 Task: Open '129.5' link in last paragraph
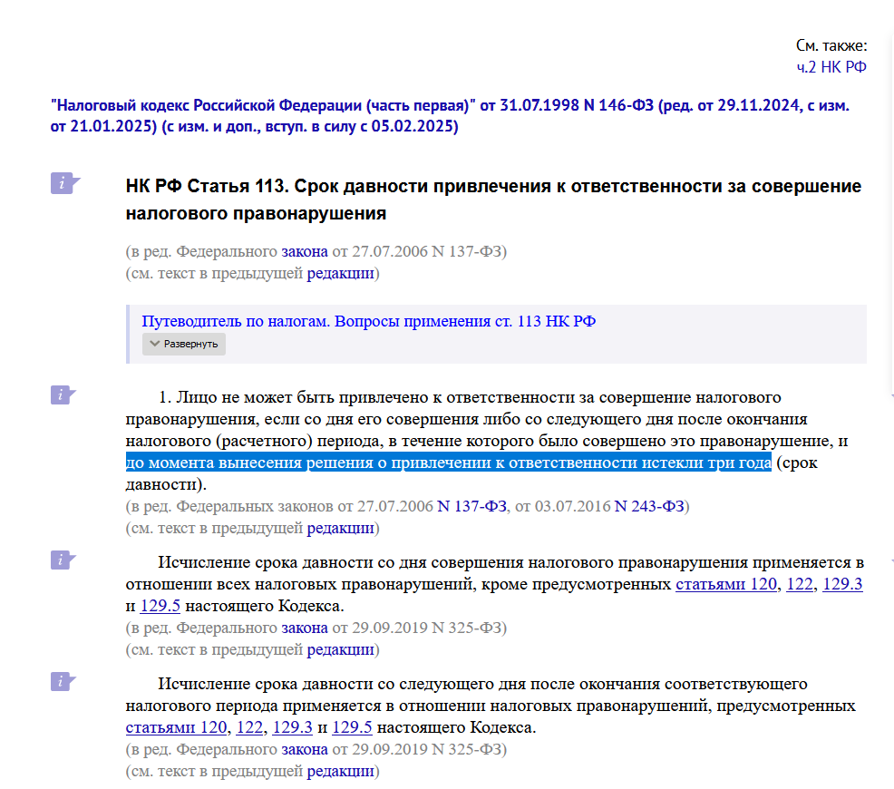click(353, 727)
